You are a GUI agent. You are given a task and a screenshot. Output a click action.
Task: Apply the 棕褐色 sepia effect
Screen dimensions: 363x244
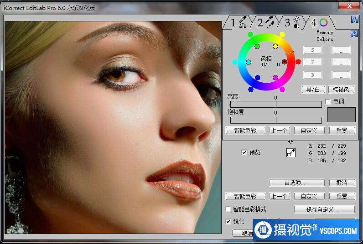[x=341, y=90]
